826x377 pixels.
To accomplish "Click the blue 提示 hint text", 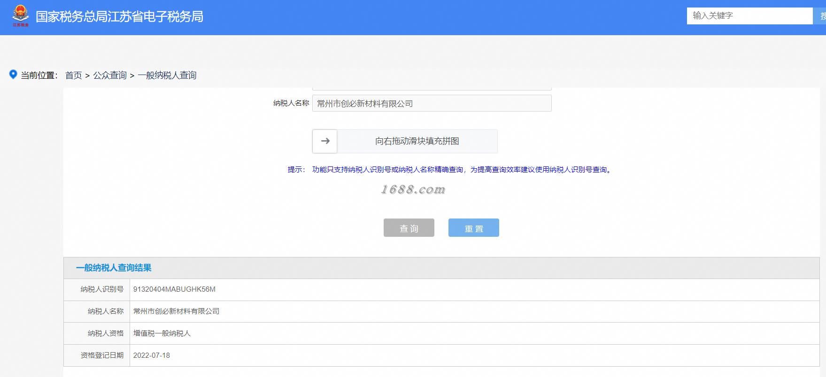I will tap(450, 170).
